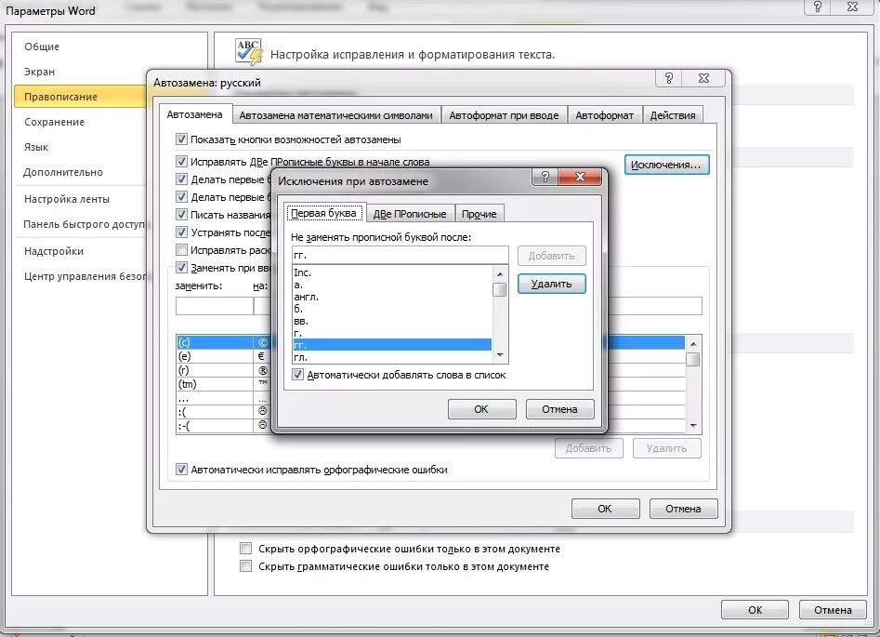Open Автозамена математическими символами tab

pos(335,115)
